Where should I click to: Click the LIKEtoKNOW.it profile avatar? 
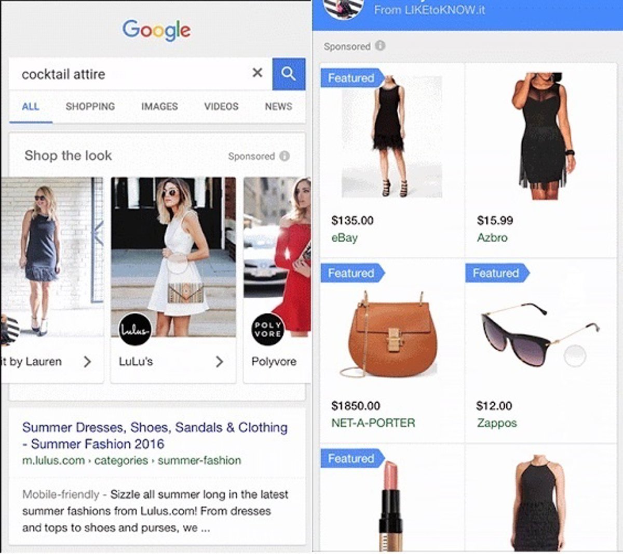point(343,9)
